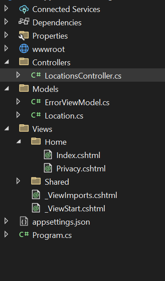Screen dimensions: 165x281
Task: Open Location.cs file
Action: tap(64, 116)
